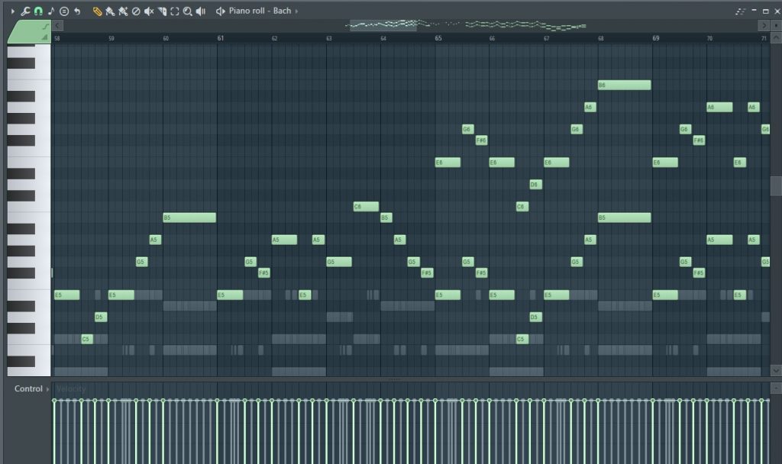Select the Draw pencil tool
782x464 pixels.
click(97, 11)
